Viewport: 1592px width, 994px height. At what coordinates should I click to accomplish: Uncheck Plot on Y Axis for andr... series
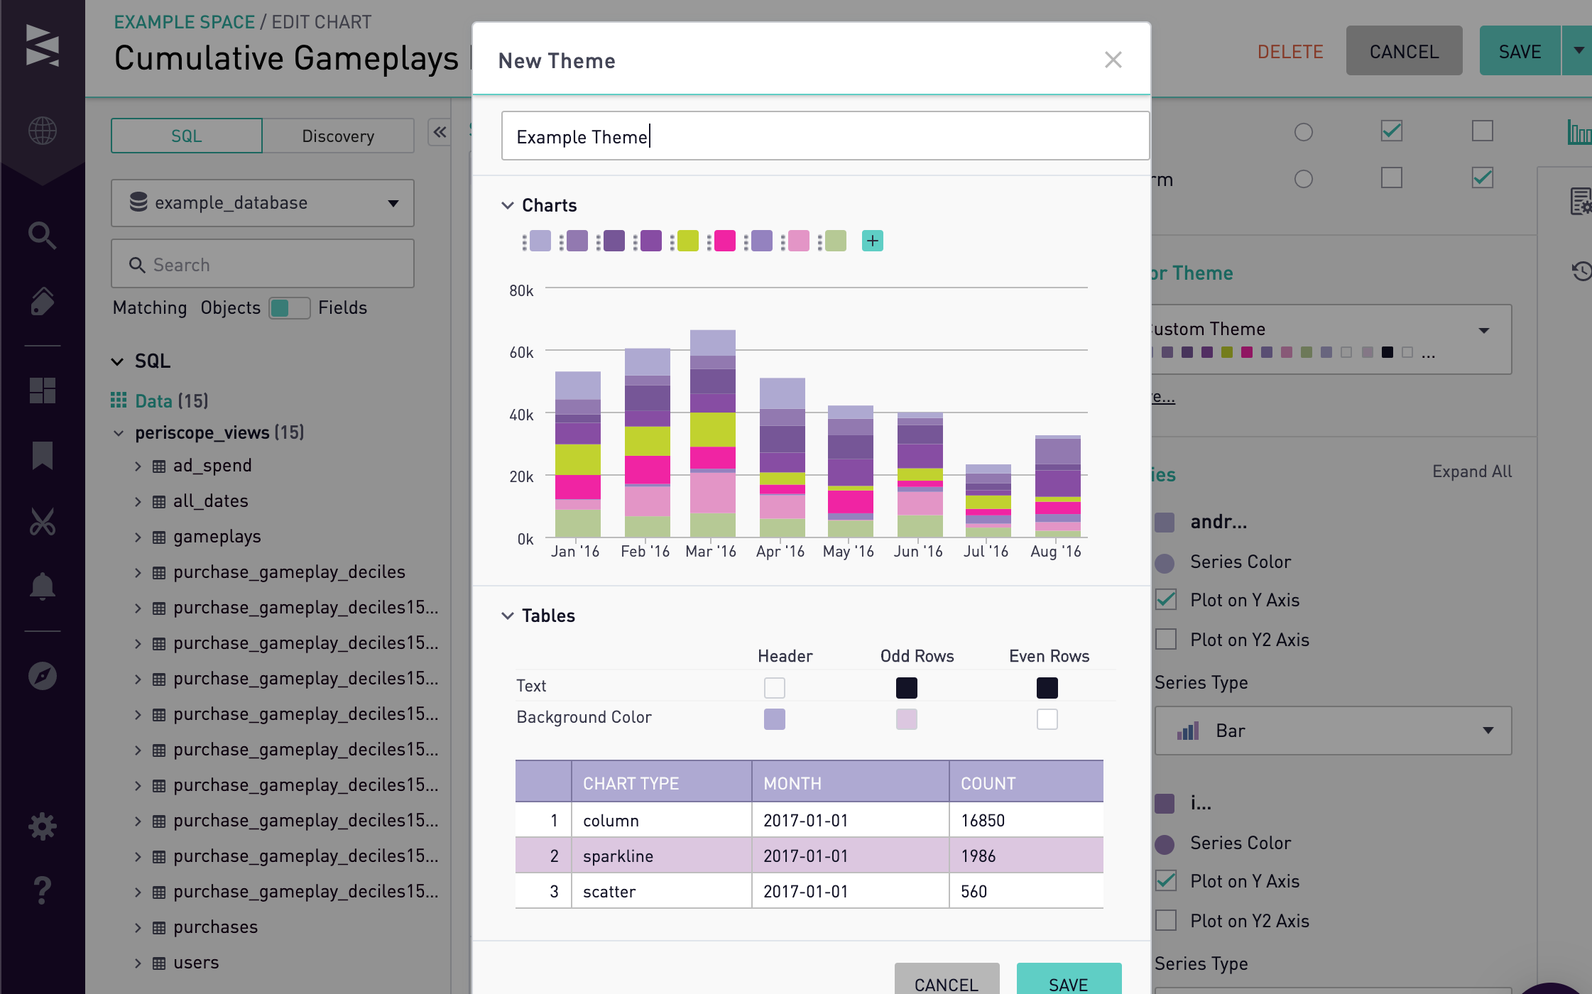point(1166,599)
